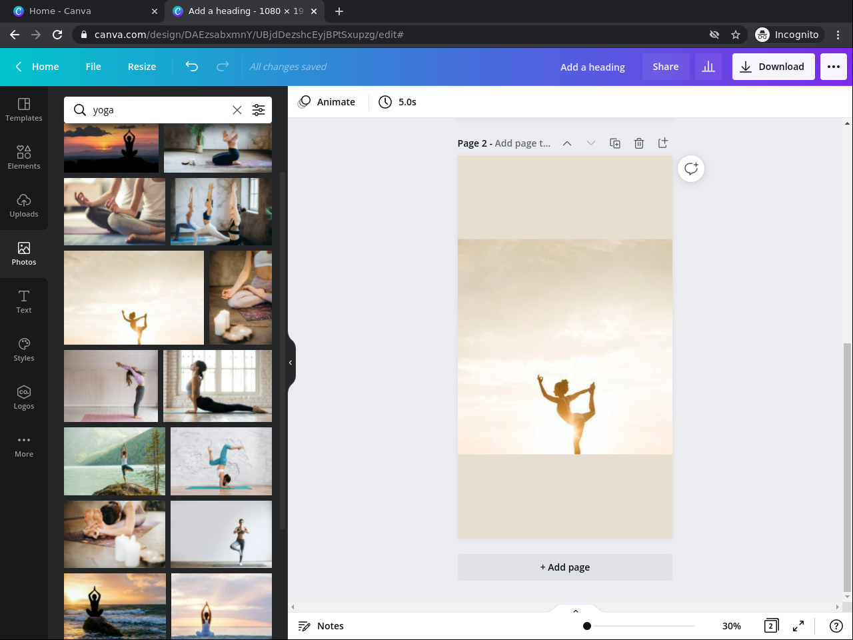Viewport: 853px width, 640px height.
Task: Open the Text sidebar panel
Action: (24, 302)
